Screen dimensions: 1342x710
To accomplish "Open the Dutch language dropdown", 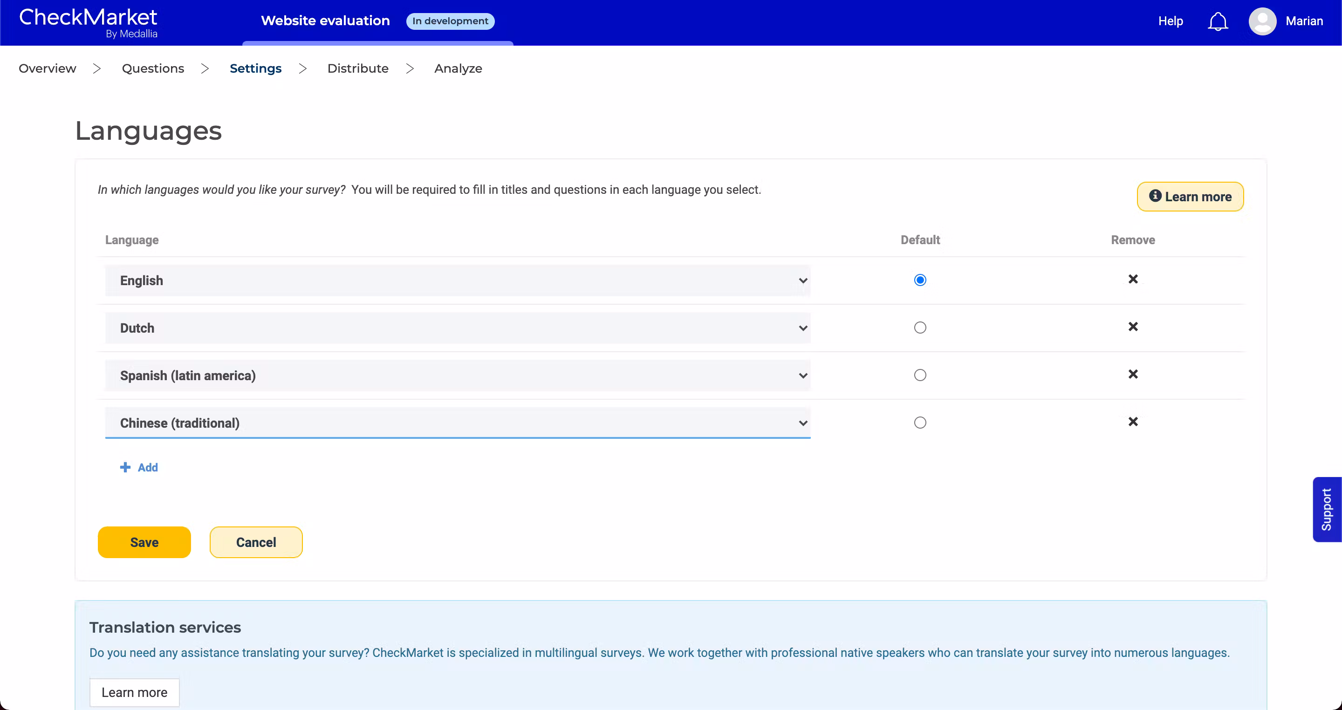I will coord(457,328).
